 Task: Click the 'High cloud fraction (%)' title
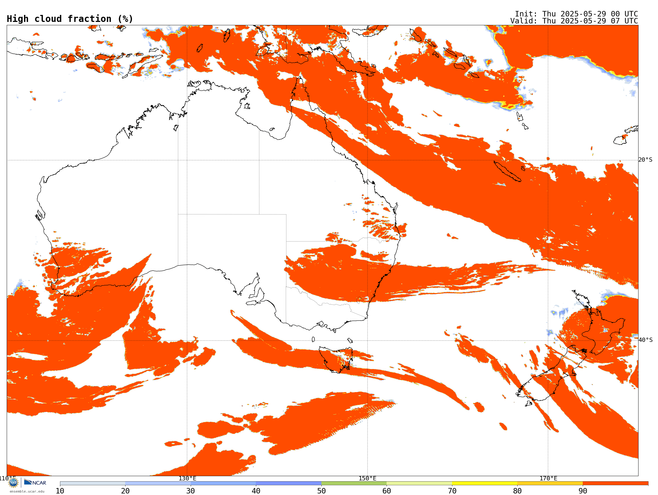click(70, 19)
